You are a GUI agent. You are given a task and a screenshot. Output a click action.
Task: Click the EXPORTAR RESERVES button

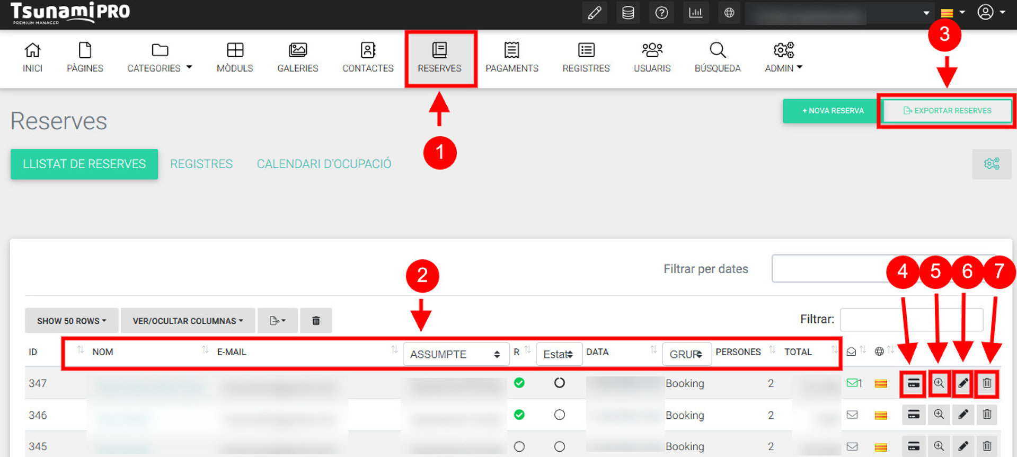pyautogui.click(x=947, y=111)
